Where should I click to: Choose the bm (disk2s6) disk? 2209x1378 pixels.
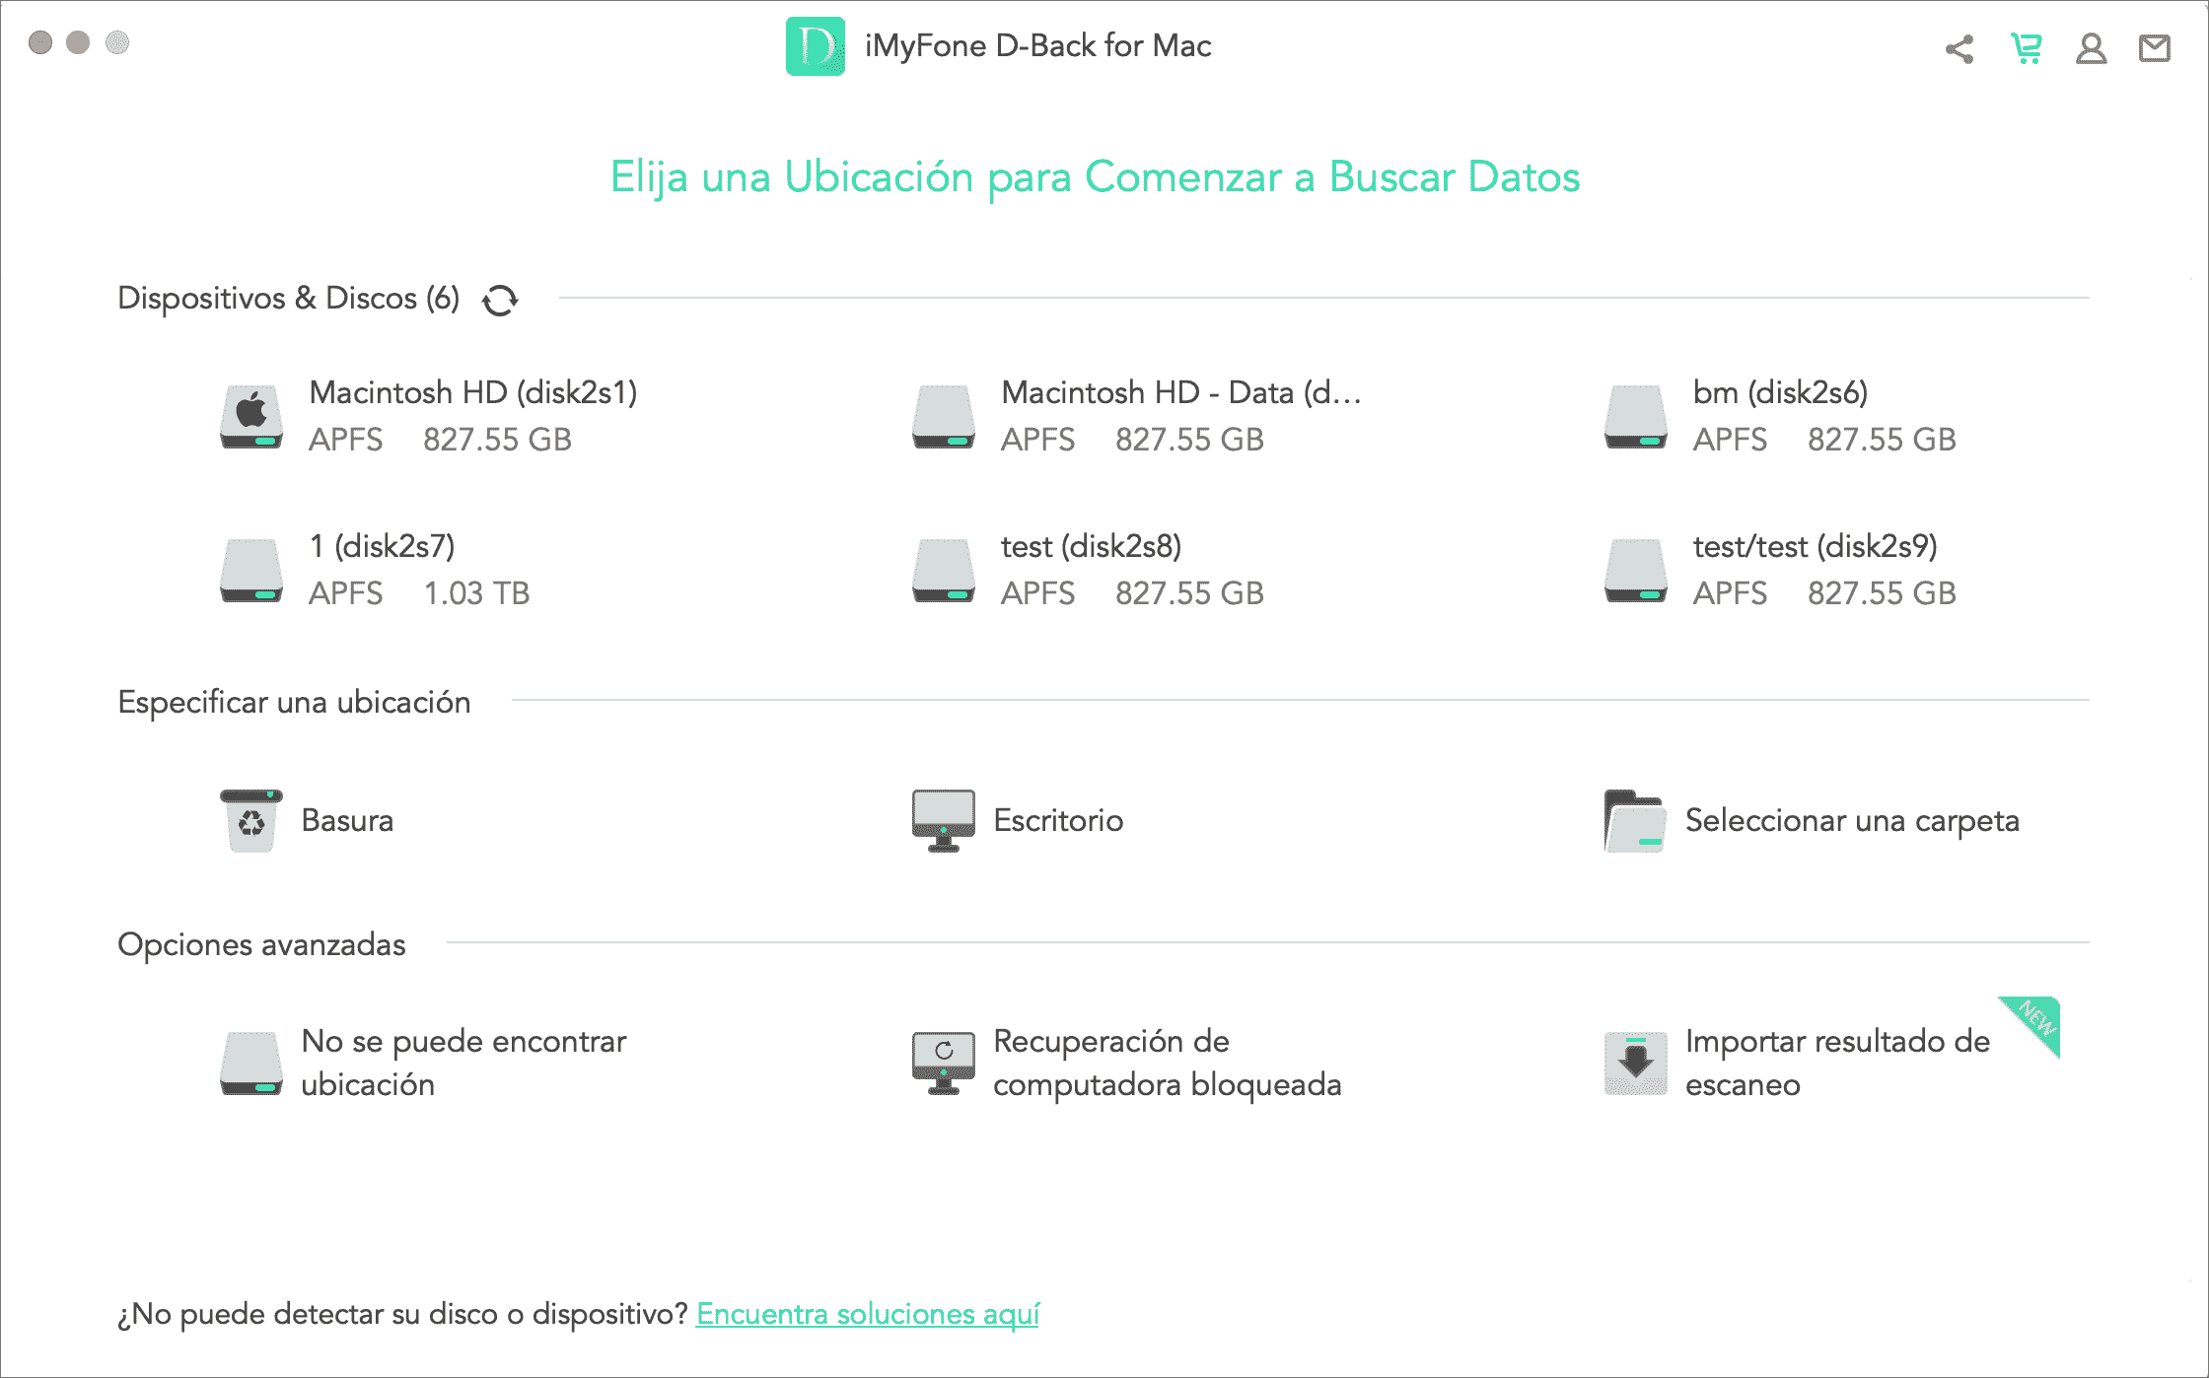pyautogui.click(x=1780, y=416)
